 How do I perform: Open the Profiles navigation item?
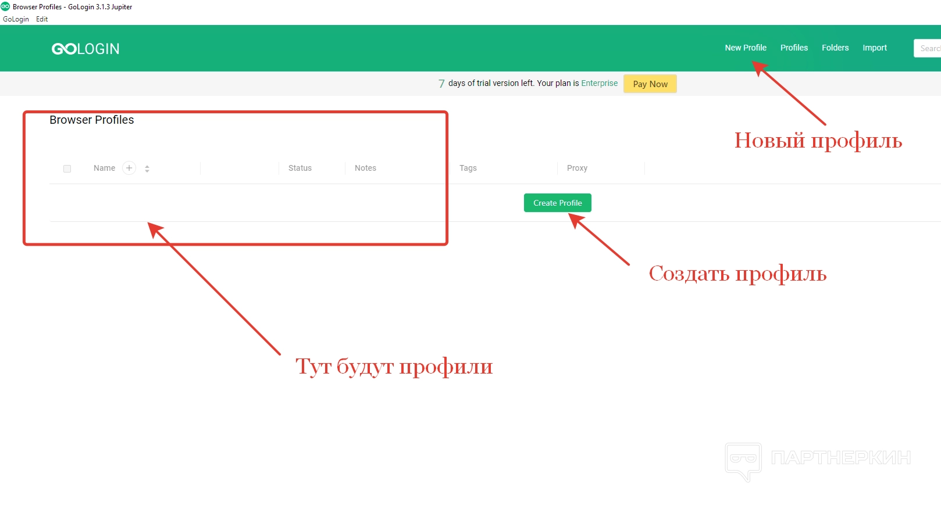(x=794, y=48)
